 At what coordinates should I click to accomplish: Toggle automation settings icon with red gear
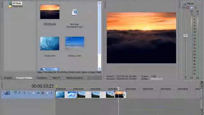point(43,93)
